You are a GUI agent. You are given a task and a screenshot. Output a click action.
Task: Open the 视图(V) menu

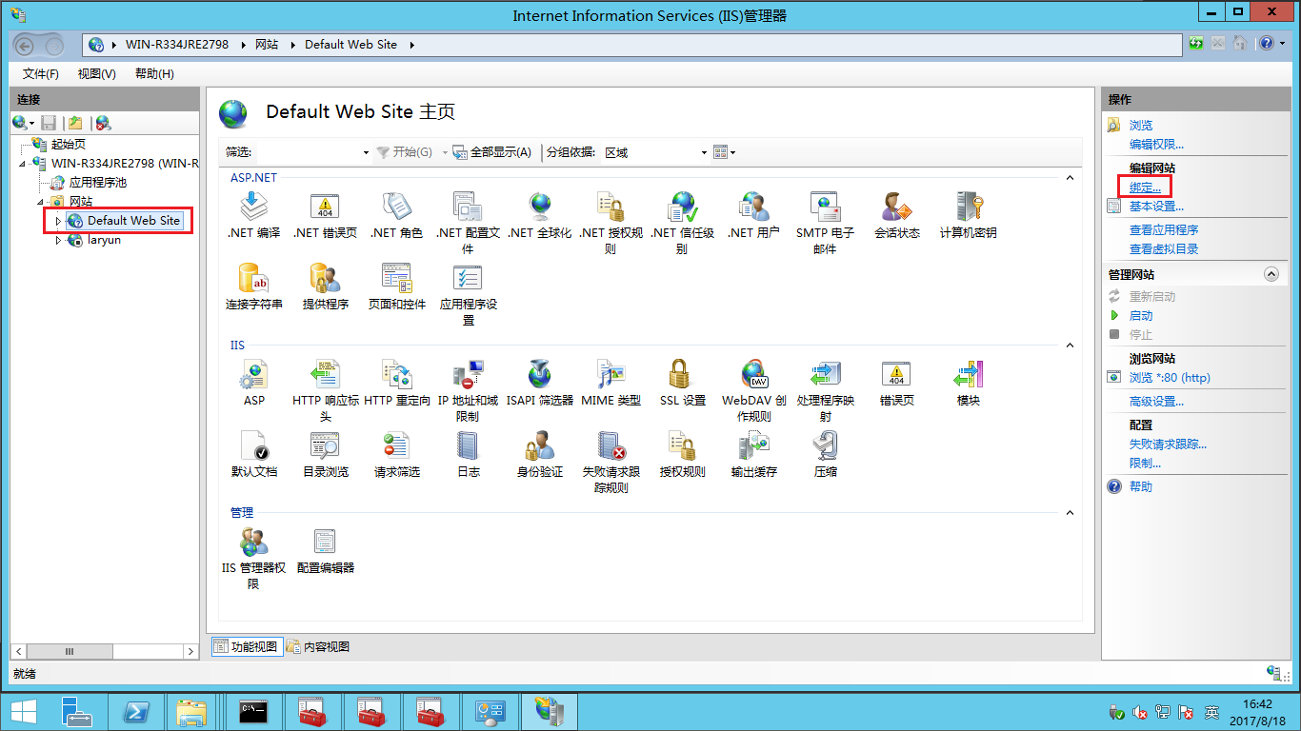click(96, 74)
